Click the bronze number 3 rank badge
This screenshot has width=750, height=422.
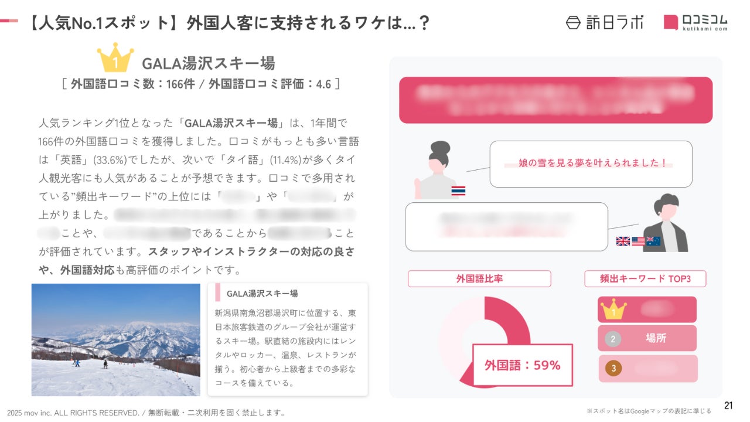coord(613,369)
